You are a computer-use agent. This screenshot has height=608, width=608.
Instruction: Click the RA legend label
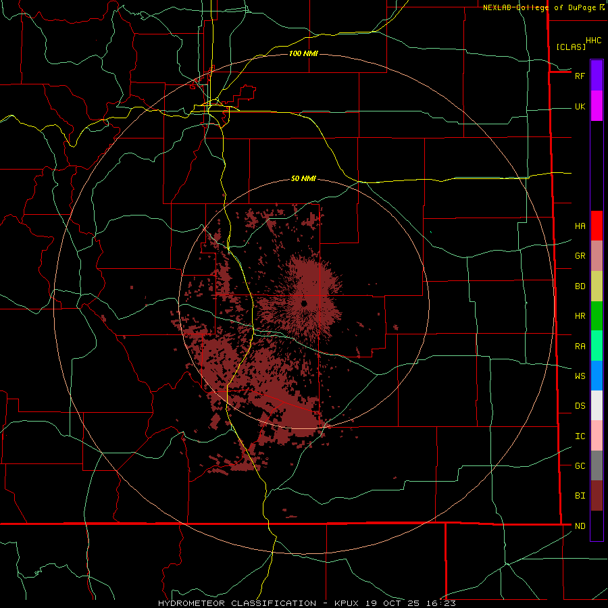coord(580,347)
